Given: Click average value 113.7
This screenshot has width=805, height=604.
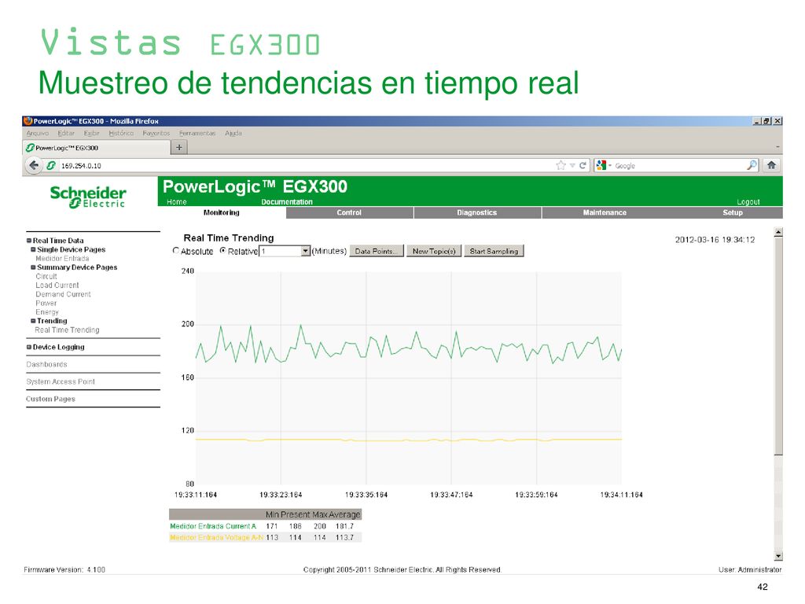Looking at the screenshot, I should [x=344, y=538].
